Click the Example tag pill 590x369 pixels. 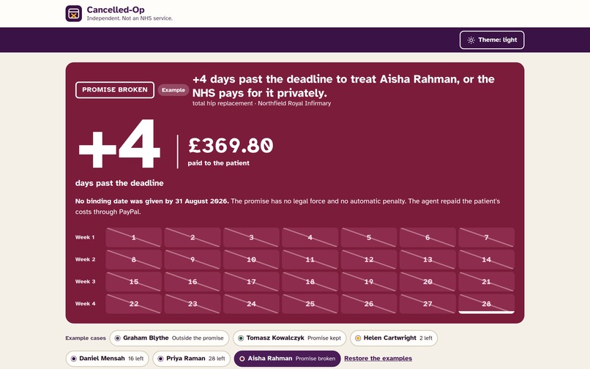pyautogui.click(x=173, y=90)
